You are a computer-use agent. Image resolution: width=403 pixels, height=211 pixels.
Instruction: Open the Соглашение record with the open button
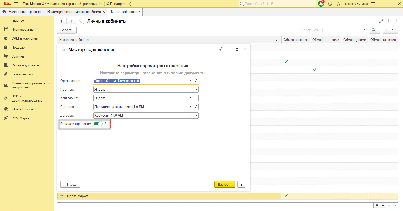pos(196,107)
